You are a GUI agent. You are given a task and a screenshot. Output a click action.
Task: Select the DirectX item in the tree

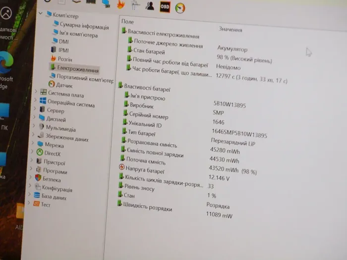52,154
